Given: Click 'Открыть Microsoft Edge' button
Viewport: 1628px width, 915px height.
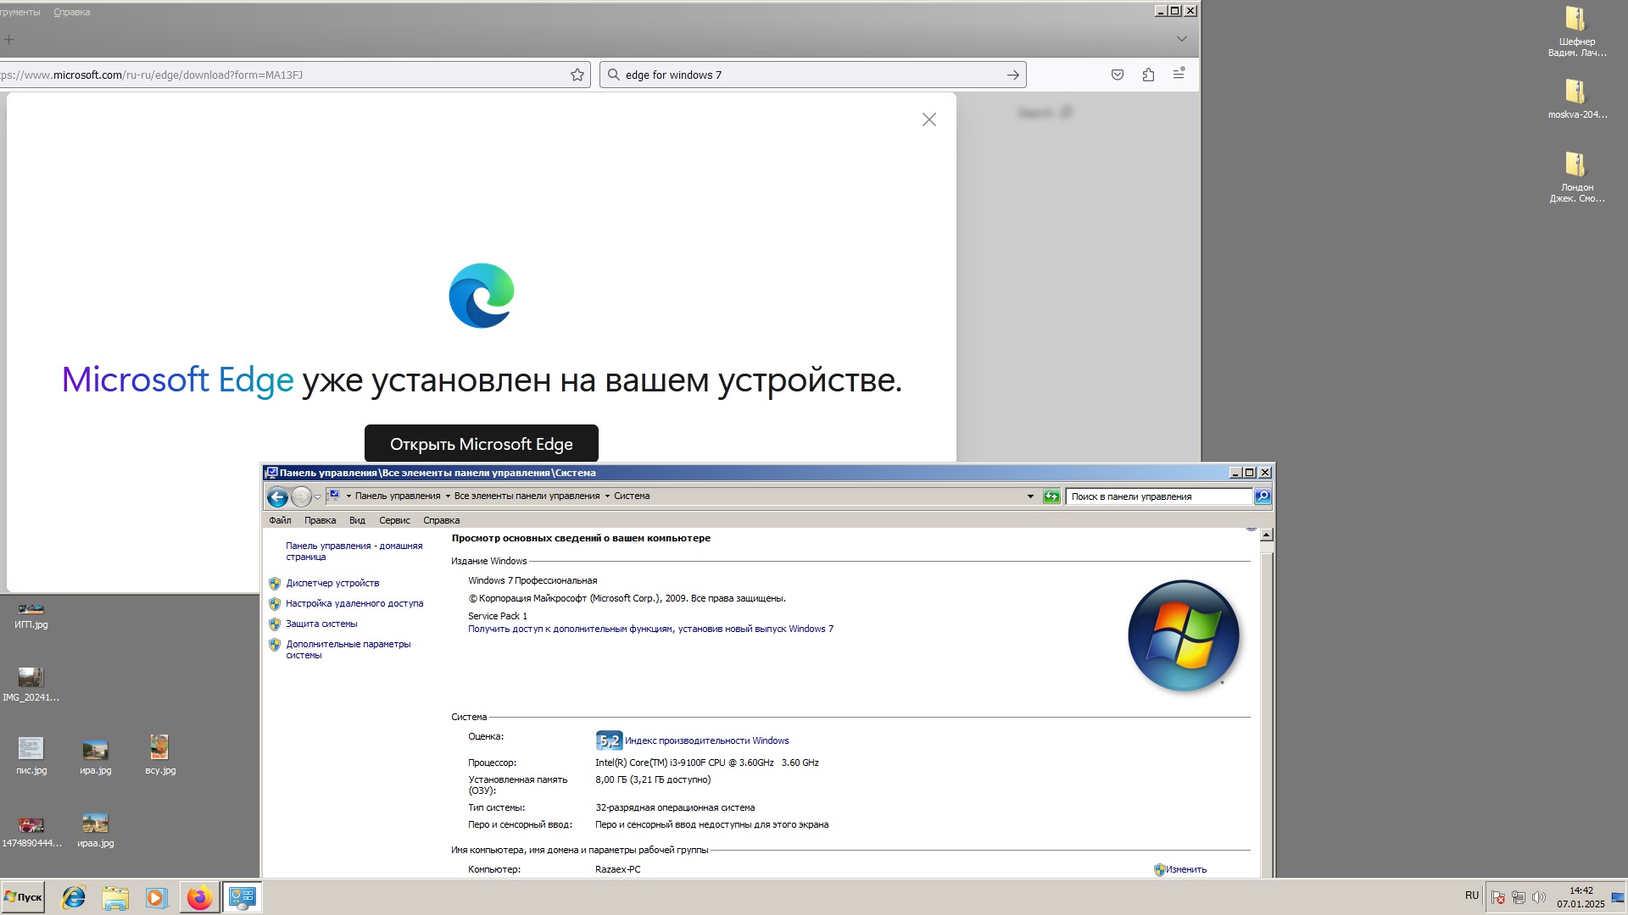Looking at the screenshot, I should [482, 444].
